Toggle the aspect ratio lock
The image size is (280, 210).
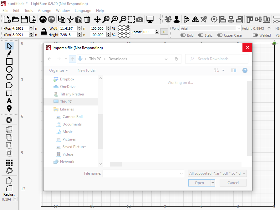click(44, 32)
